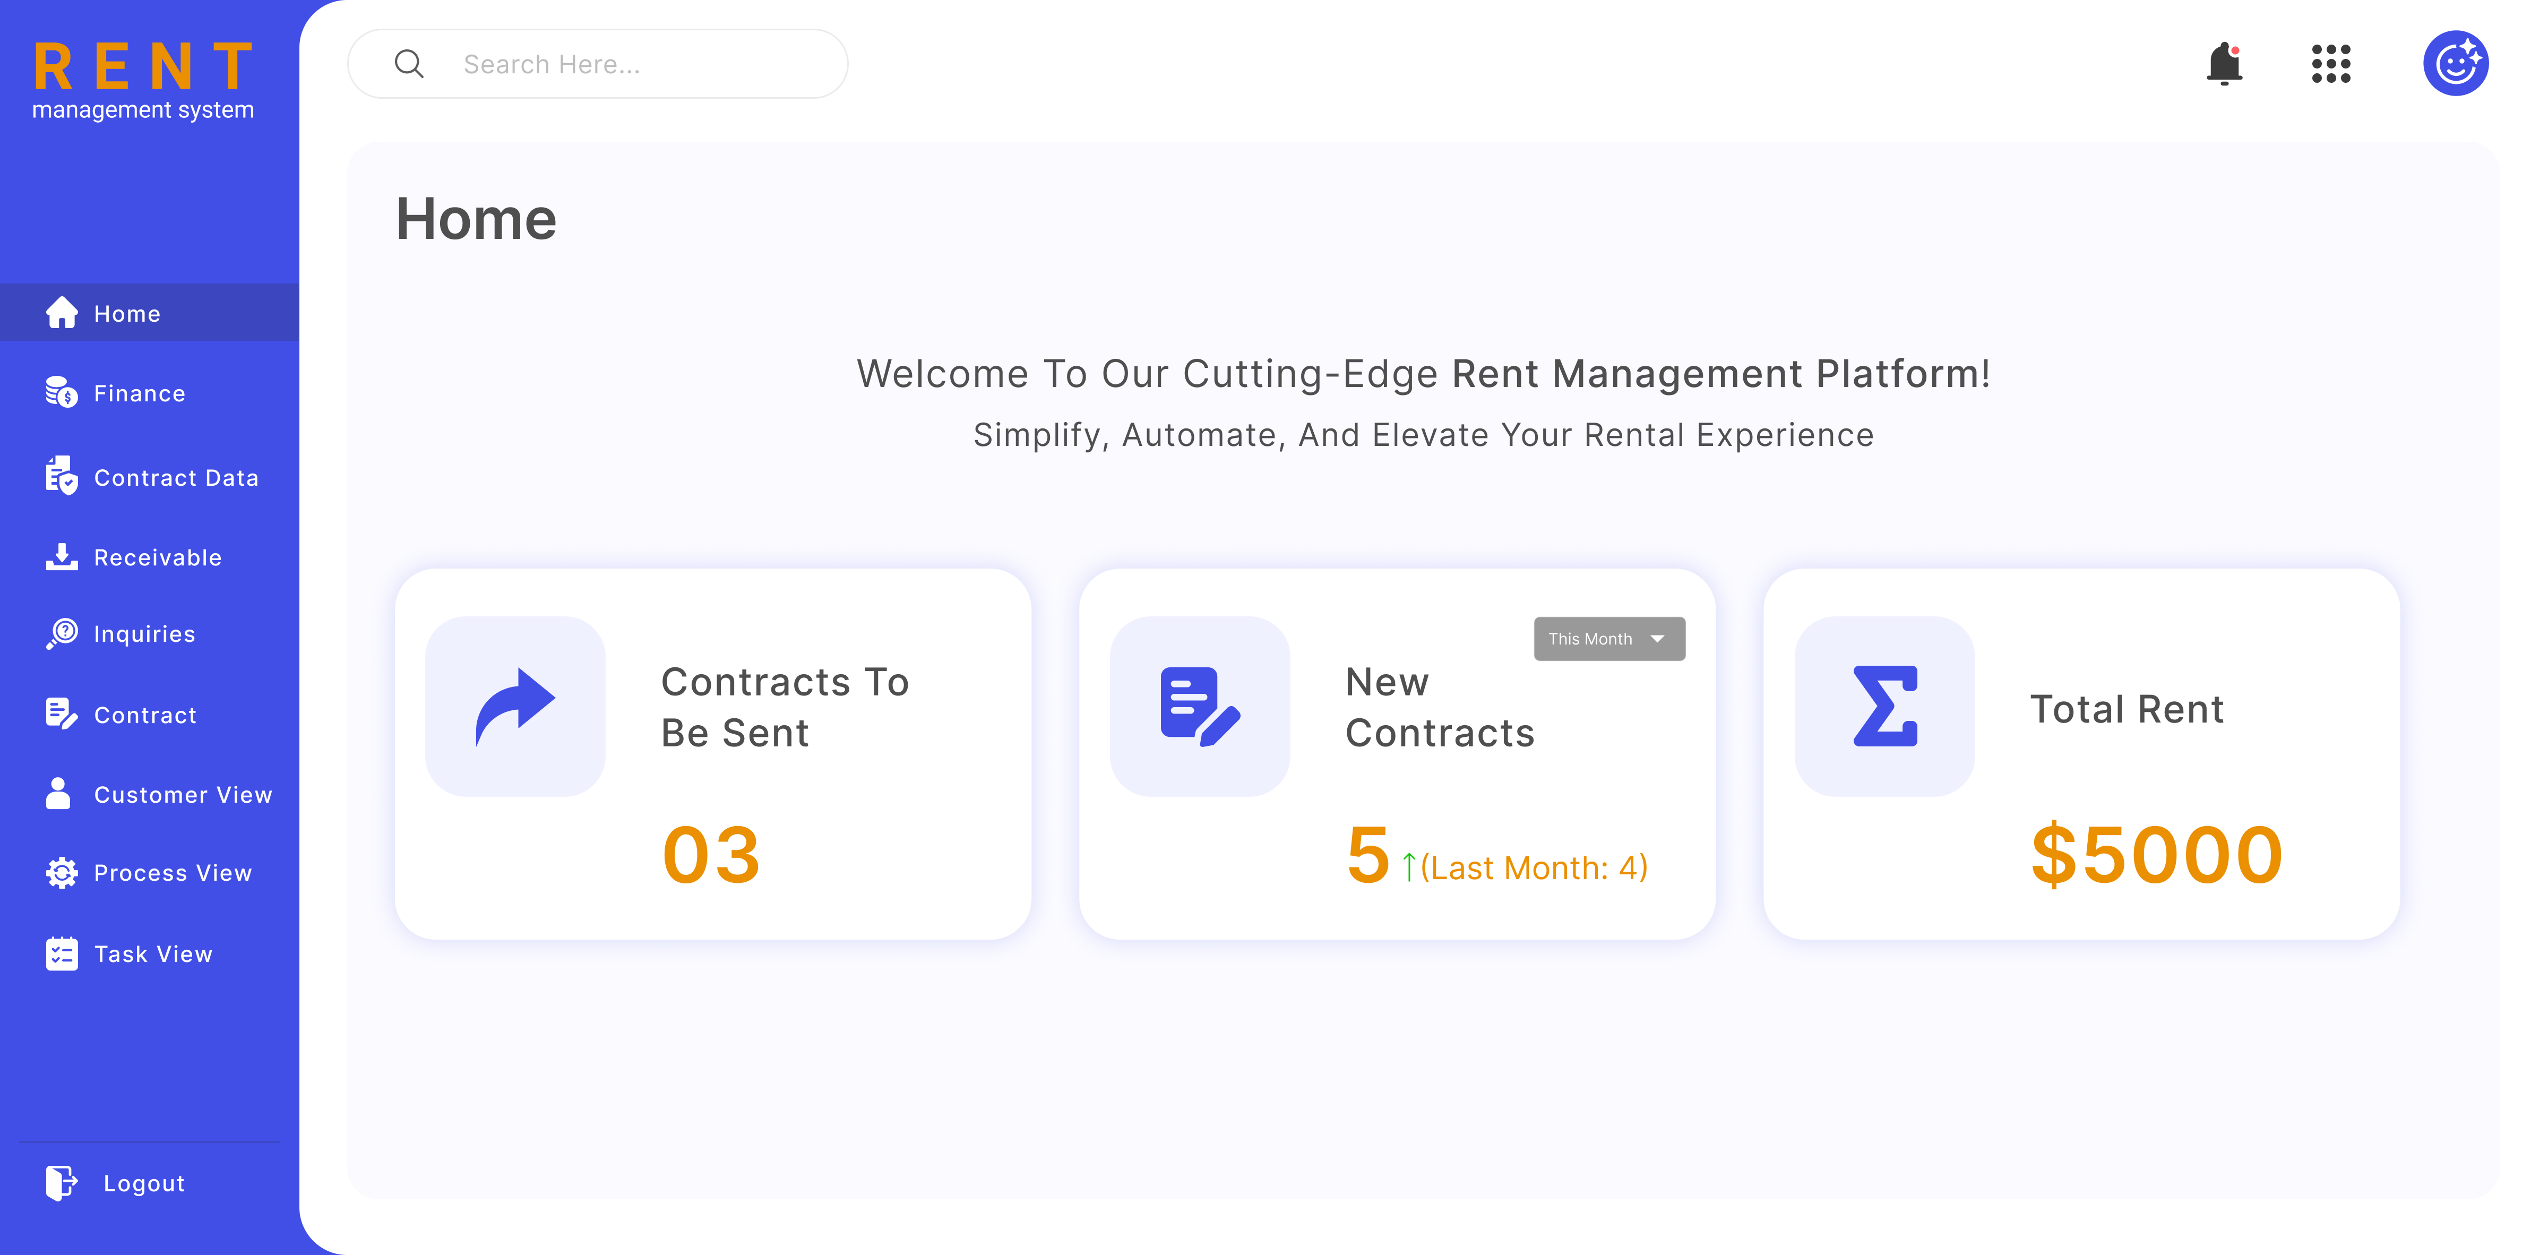
Task: Switch to Process View
Action: pos(172,873)
